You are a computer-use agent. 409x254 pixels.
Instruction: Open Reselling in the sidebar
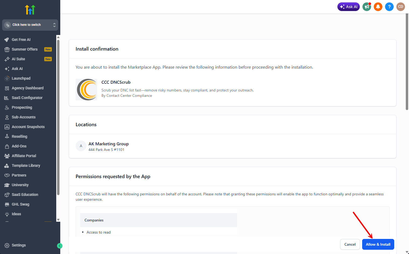click(19, 136)
